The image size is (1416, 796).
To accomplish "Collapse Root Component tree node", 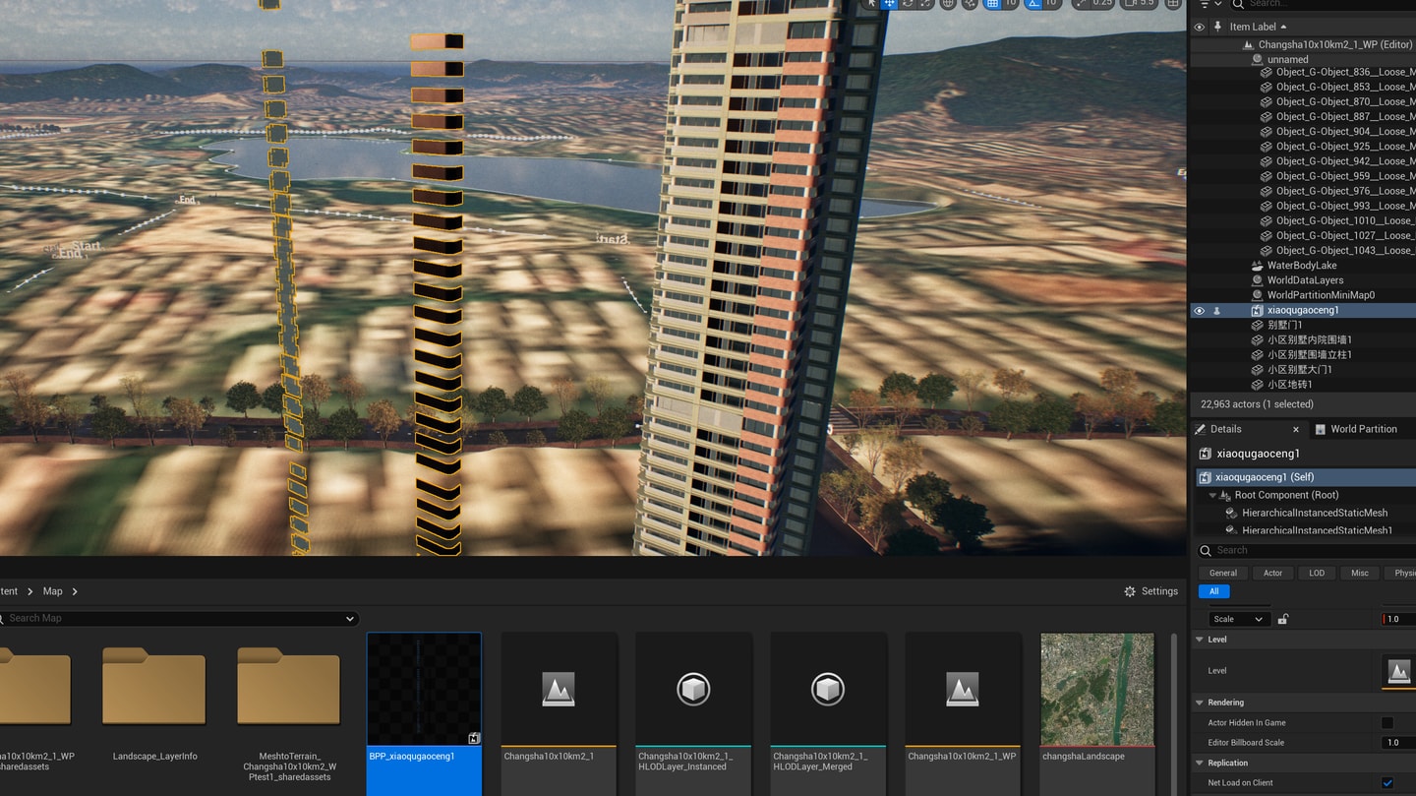I will pos(1212,495).
